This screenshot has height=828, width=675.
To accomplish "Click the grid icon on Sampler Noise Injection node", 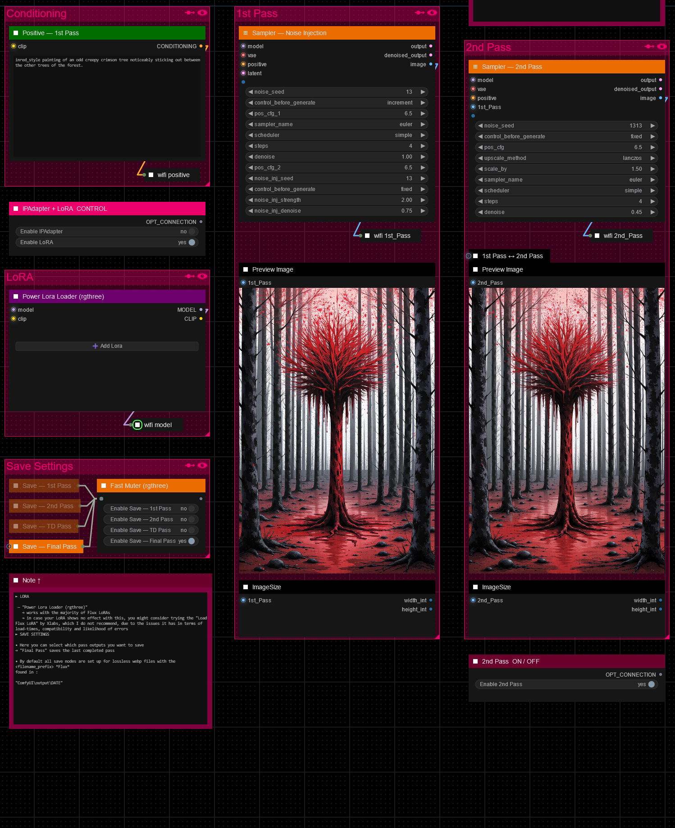I will pyautogui.click(x=246, y=33).
